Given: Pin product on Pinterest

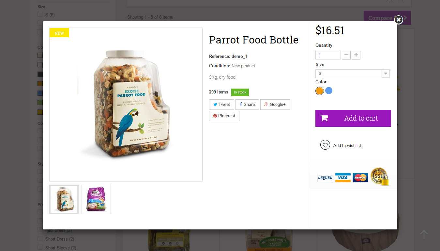Looking at the screenshot, I should 224,116.
